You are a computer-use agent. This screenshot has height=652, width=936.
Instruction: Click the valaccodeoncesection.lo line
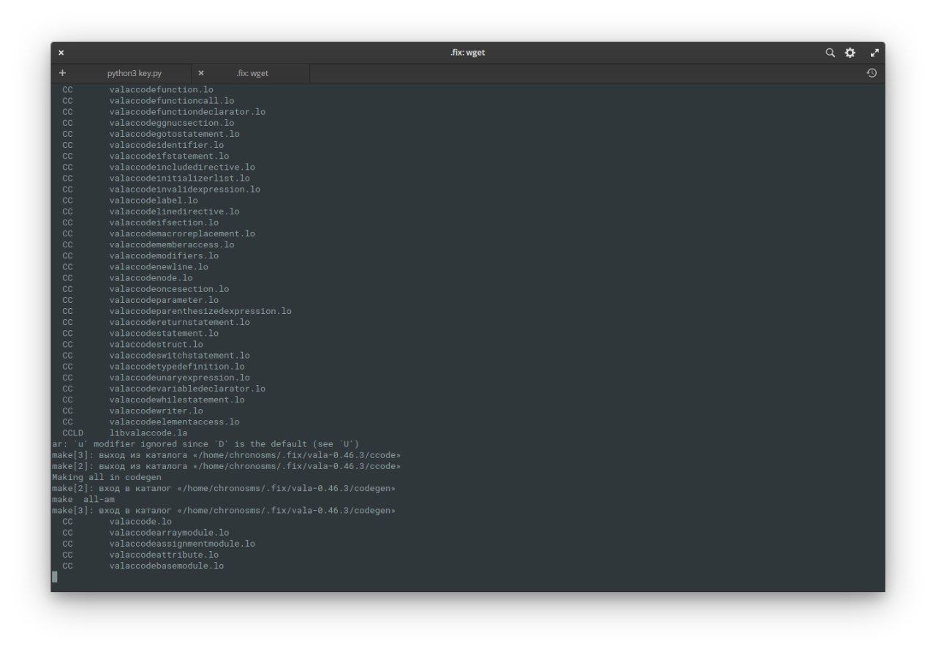click(146, 289)
